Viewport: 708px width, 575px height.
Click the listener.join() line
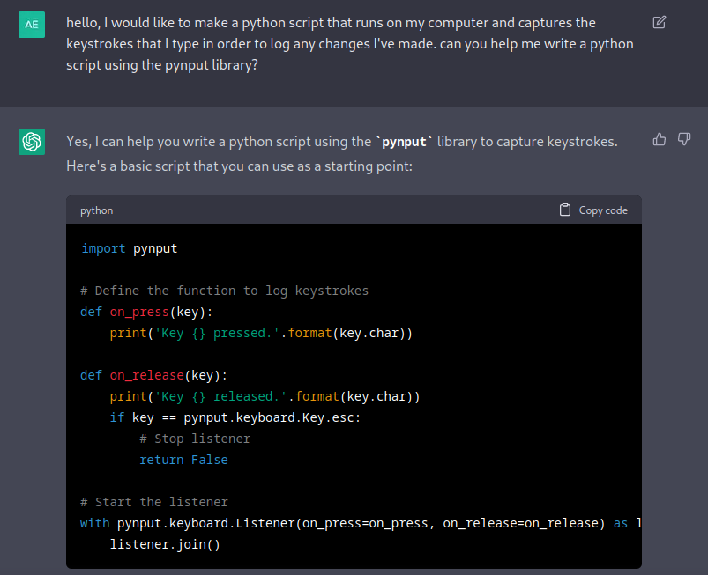click(x=165, y=544)
